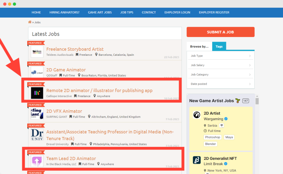
Task: Click the Surfing Giant logo
Action: click(x=37, y=114)
